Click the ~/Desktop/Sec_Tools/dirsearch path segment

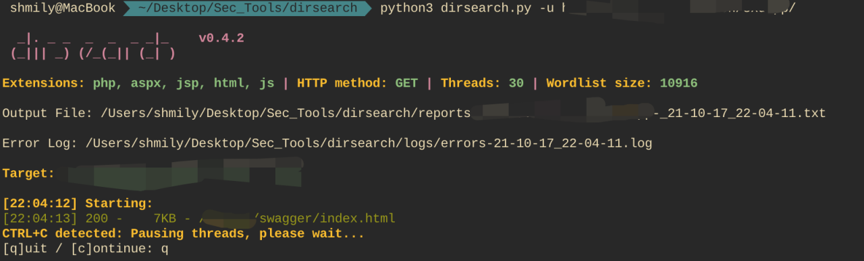248,8
